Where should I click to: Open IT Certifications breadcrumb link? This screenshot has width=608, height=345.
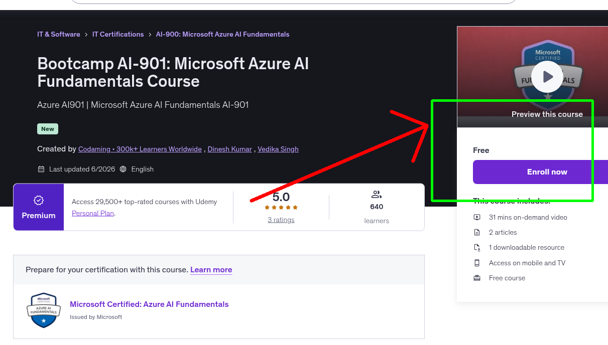tap(118, 34)
